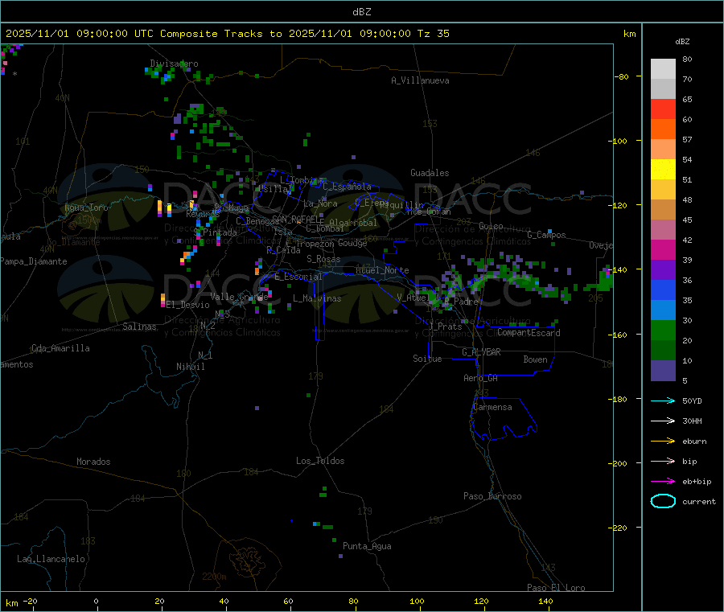The image size is (724, 612).
Task: Click the 'Lag.Llancanelo' map label
Action: click(x=51, y=559)
